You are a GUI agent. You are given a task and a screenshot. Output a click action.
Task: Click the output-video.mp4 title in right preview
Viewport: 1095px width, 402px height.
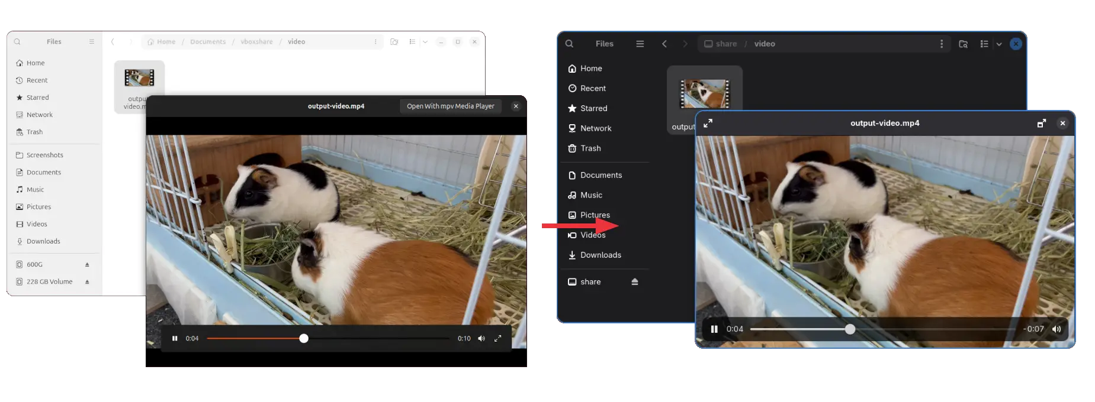click(885, 124)
